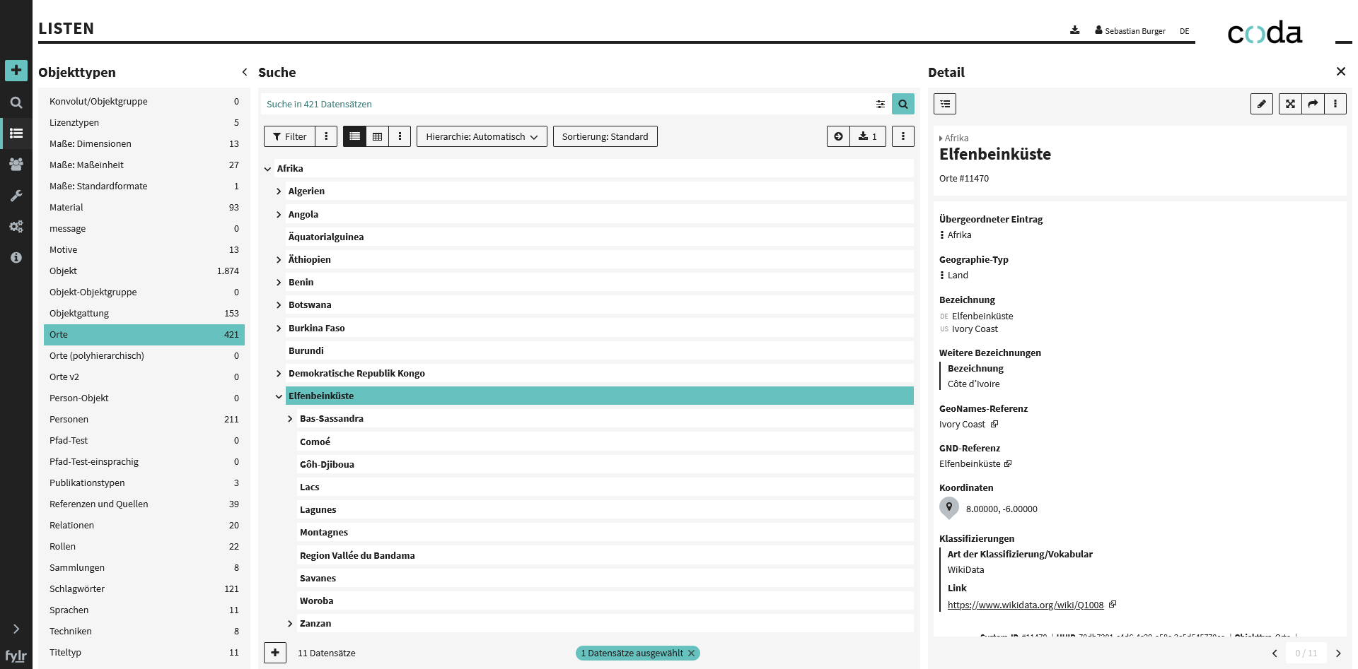The image size is (1358, 669).
Task: Collapse the Elfenbeinküste tree node
Action: 279,396
